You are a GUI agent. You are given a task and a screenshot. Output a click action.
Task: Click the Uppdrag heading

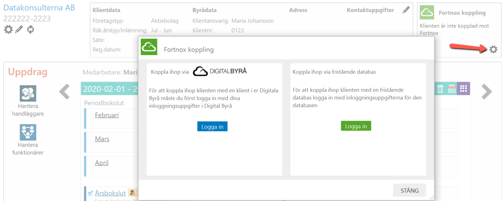(28, 72)
